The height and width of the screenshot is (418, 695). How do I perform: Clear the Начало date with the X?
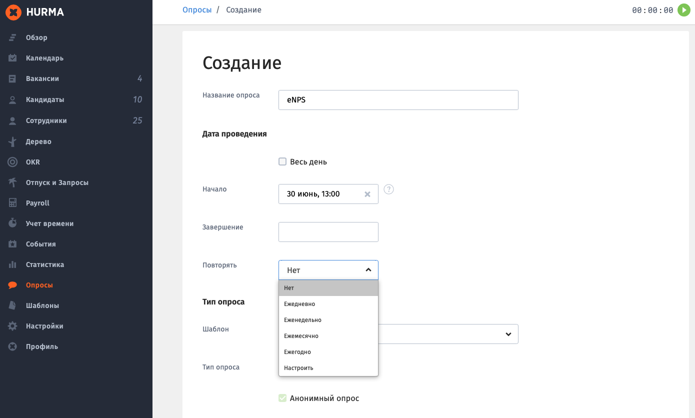(367, 194)
